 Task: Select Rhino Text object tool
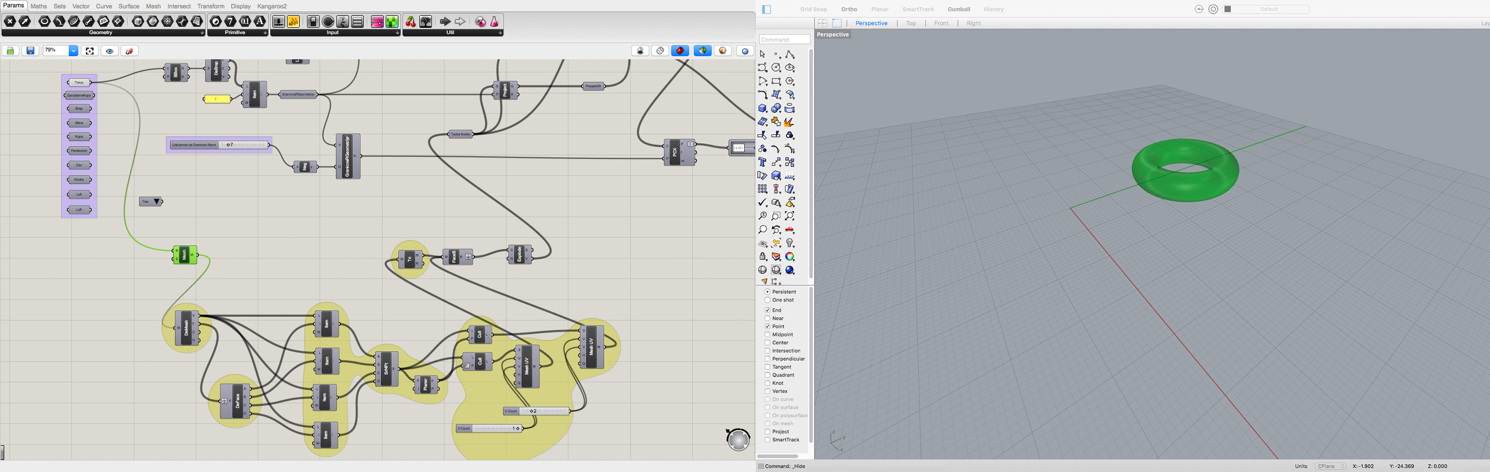tap(763, 163)
